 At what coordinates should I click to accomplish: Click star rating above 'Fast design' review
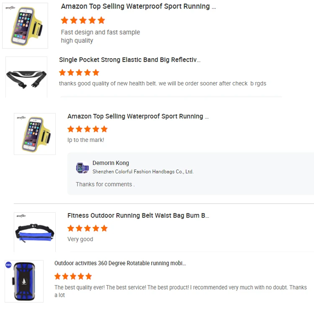point(83,20)
